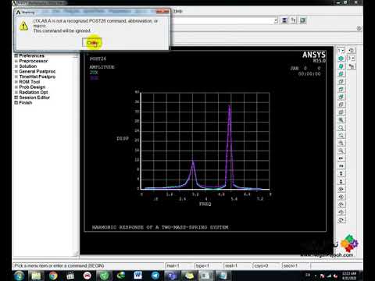Toggle Dynamic Model Mode icon
Screen dimensions: 375x281
(x=352, y=66)
